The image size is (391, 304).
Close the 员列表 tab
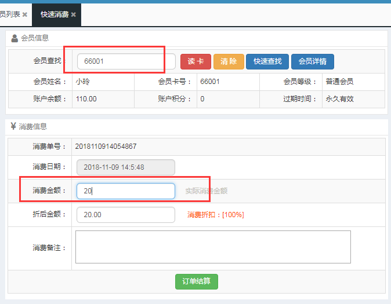tap(25, 14)
